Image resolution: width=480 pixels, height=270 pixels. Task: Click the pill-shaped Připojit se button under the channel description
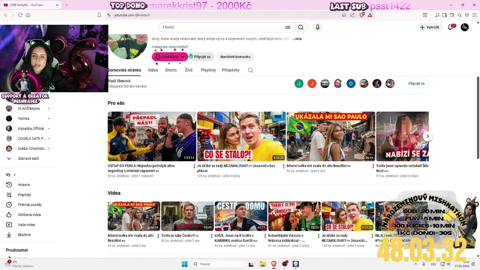[202, 57]
